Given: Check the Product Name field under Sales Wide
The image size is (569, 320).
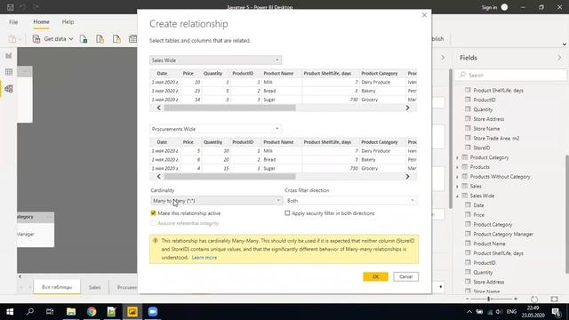Looking at the screenshot, I should (x=468, y=244).
